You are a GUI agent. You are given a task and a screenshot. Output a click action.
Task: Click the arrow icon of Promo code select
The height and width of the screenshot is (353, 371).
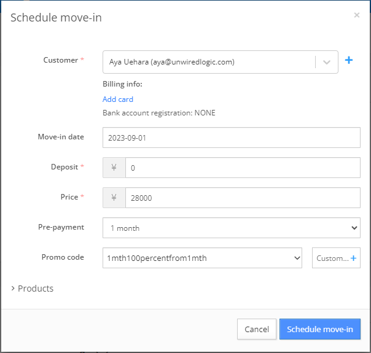(297, 258)
